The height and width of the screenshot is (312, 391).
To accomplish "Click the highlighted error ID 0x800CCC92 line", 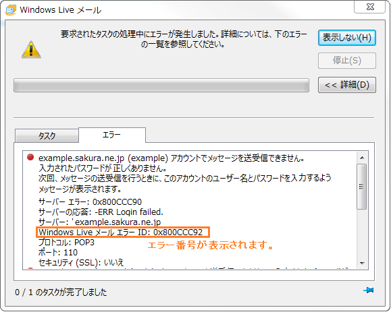I will pos(123,232).
